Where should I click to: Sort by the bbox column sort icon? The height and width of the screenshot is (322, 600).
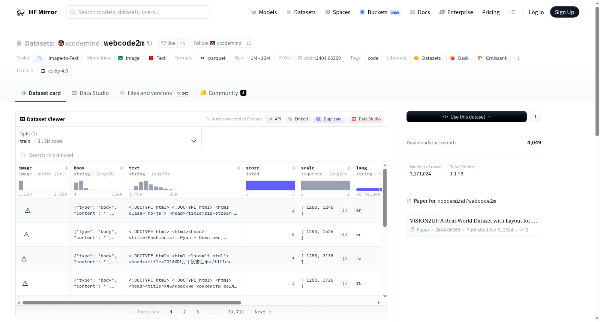121,168
